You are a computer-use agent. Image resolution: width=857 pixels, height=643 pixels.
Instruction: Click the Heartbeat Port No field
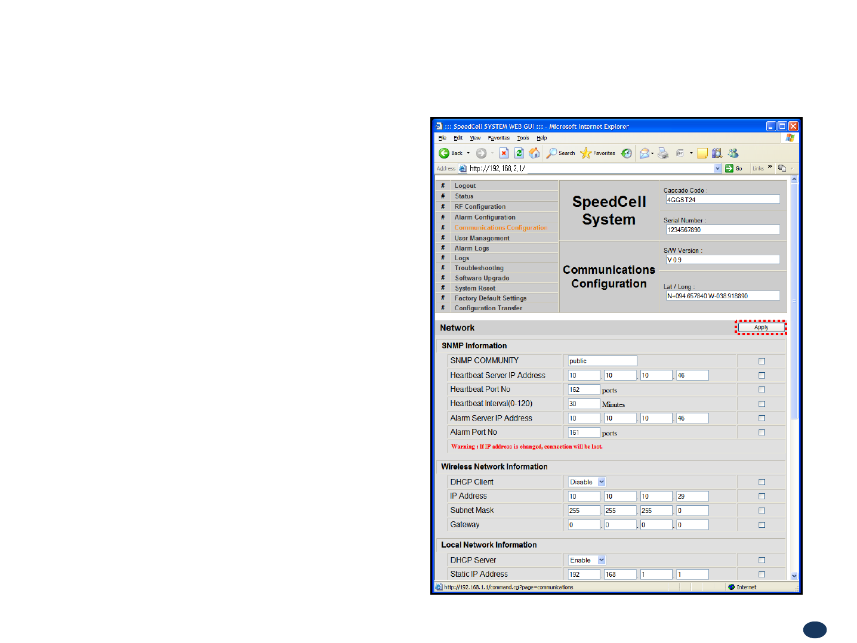click(584, 389)
